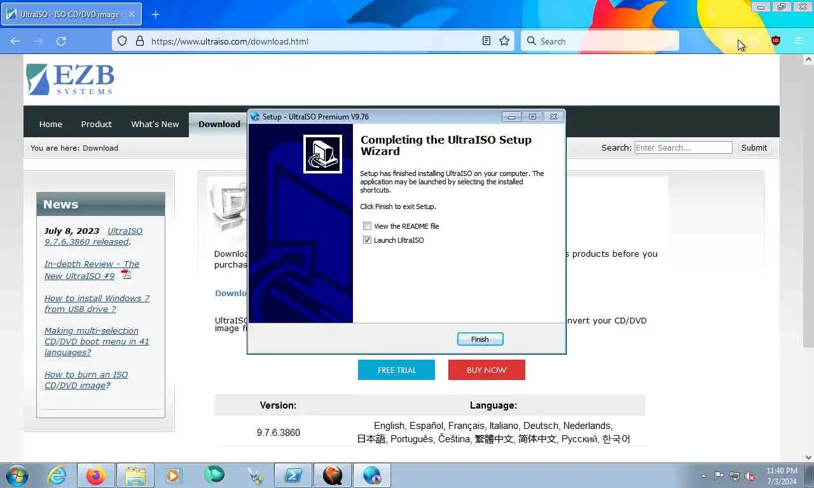The height and width of the screenshot is (488, 814).
Task: Open the network tray icon
Action: (x=735, y=476)
